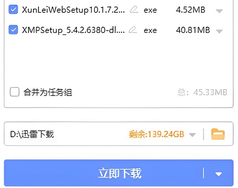238x188 pixels.
Task: Click the 4.52MB file size entry
Action: coord(190,10)
